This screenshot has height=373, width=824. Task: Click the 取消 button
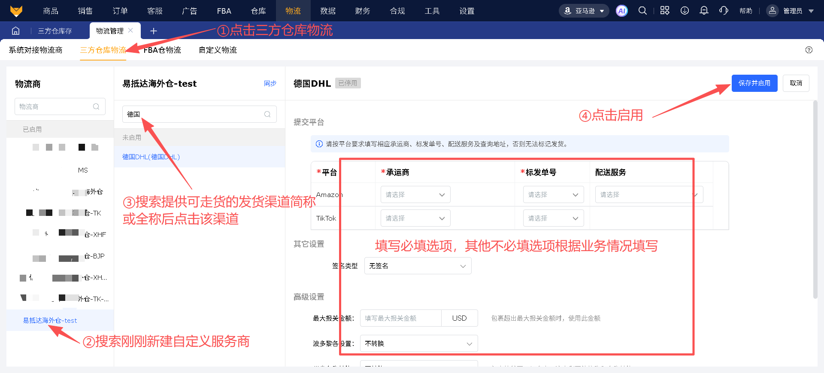point(796,83)
